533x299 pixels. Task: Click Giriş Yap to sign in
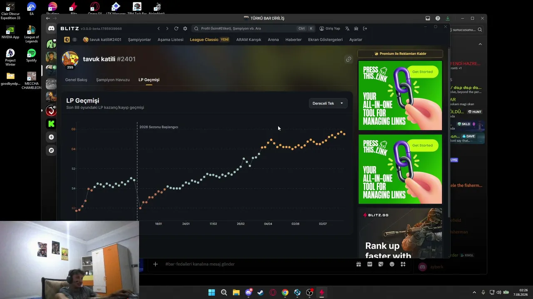pyautogui.click(x=330, y=29)
